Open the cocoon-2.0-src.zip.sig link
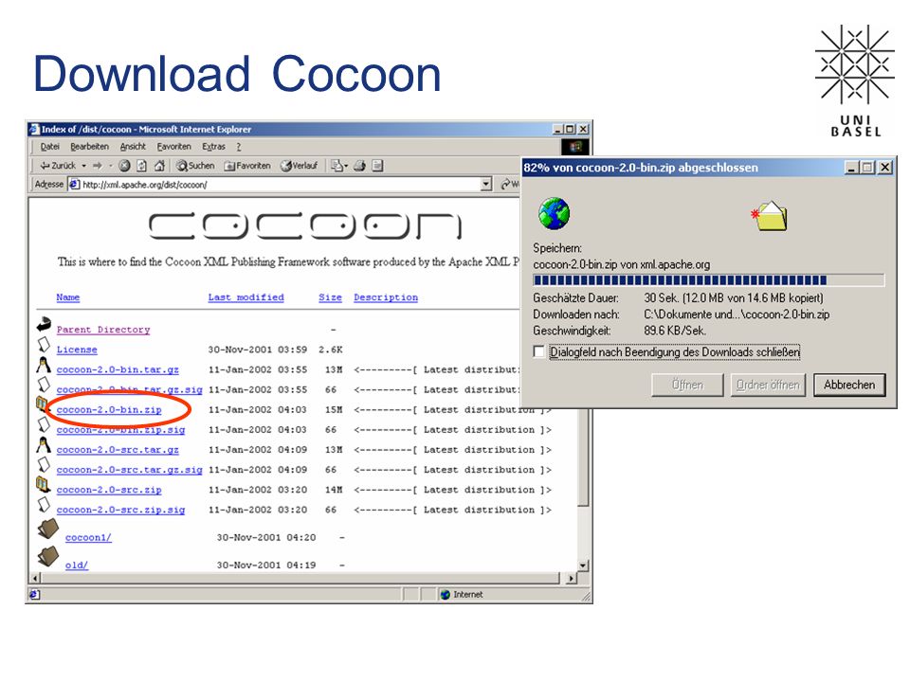This screenshot has height=682, width=910. coord(120,510)
